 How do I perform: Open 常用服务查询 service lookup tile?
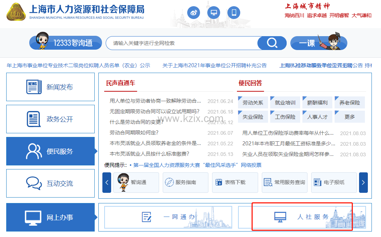[x=284, y=182]
